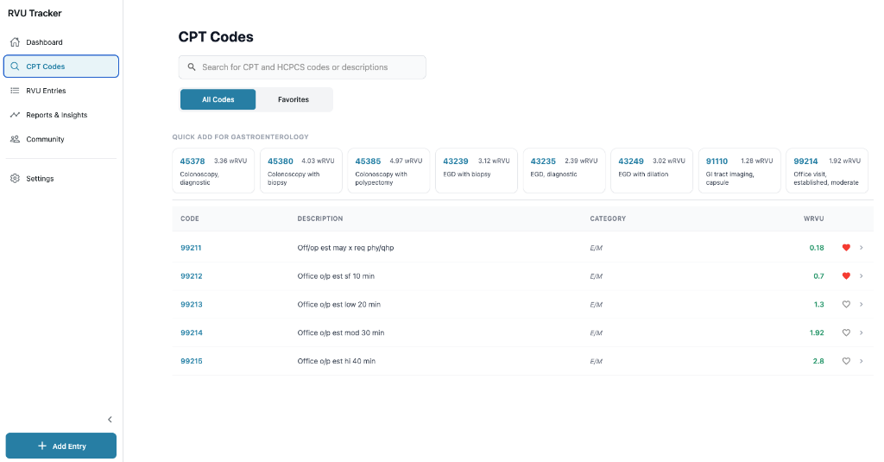Image resolution: width=884 pixels, height=462 pixels.
Task: Click the RVU Entries list icon
Action: coord(15,91)
